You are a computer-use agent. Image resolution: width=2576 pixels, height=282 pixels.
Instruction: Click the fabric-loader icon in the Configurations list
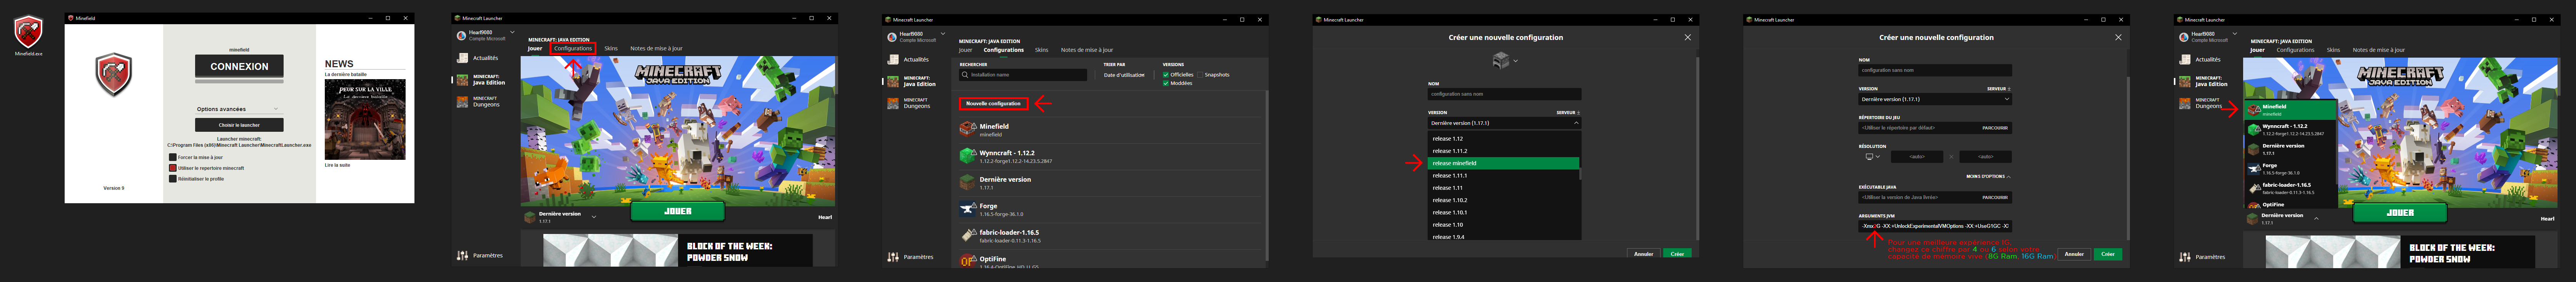pos(967,235)
